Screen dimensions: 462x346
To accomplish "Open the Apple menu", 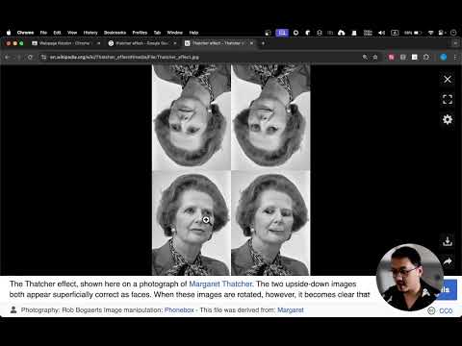I will 9,33.
